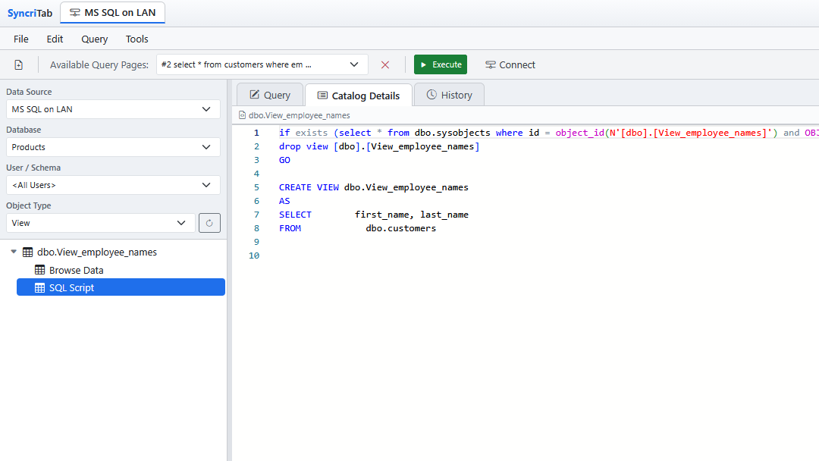Click the drop view line in editor
This screenshot has width=819, height=461.
[x=378, y=146]
